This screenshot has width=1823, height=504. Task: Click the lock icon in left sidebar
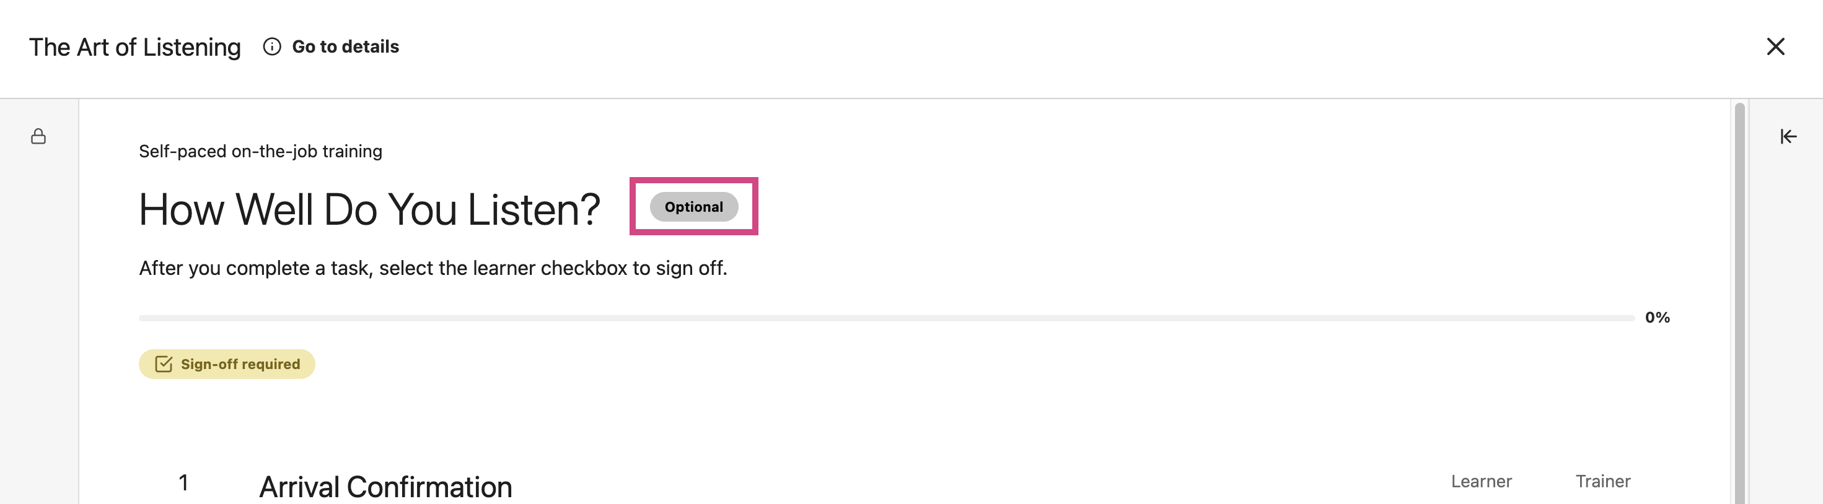tap(38, 136)
